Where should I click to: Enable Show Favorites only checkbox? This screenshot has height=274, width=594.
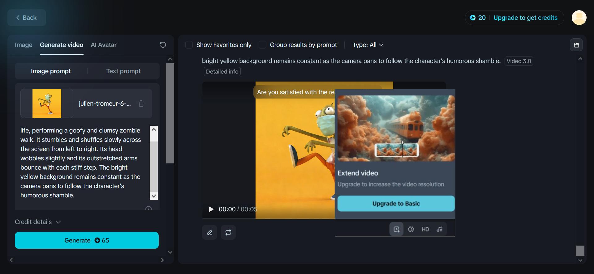point(189,45)
